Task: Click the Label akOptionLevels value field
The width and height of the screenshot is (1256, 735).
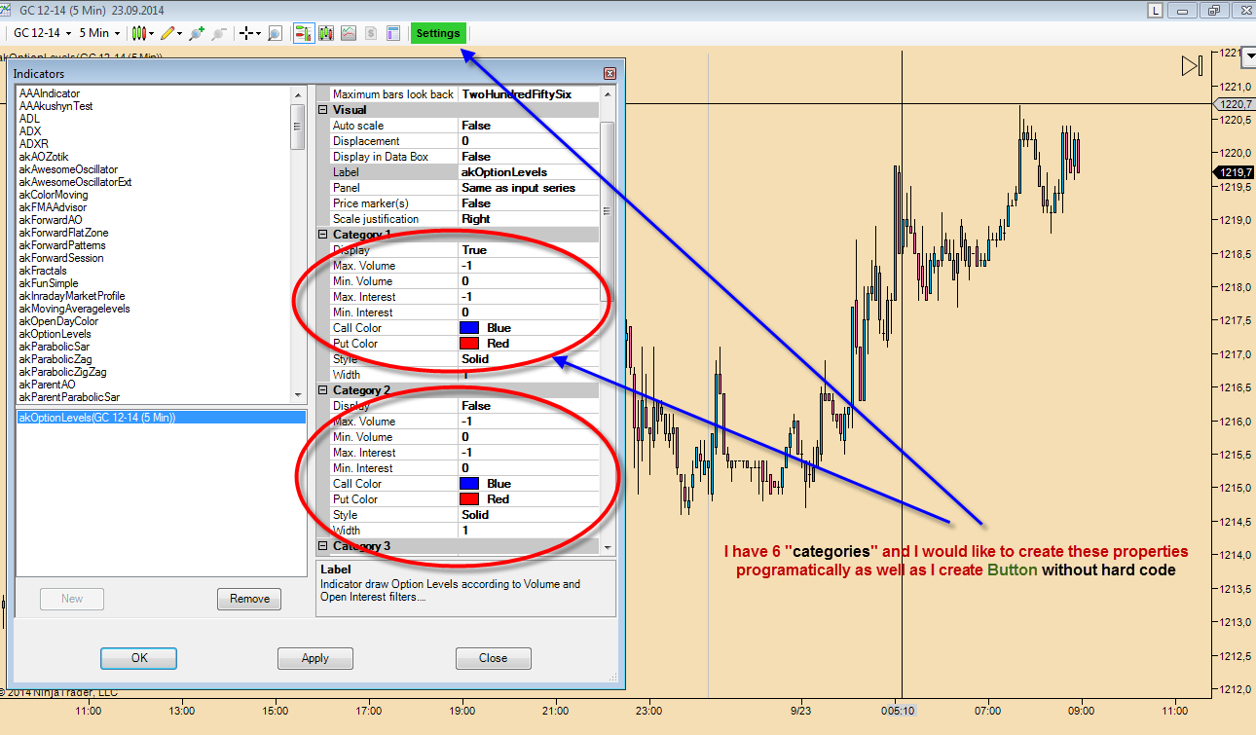Action: (x=529, y=172)
